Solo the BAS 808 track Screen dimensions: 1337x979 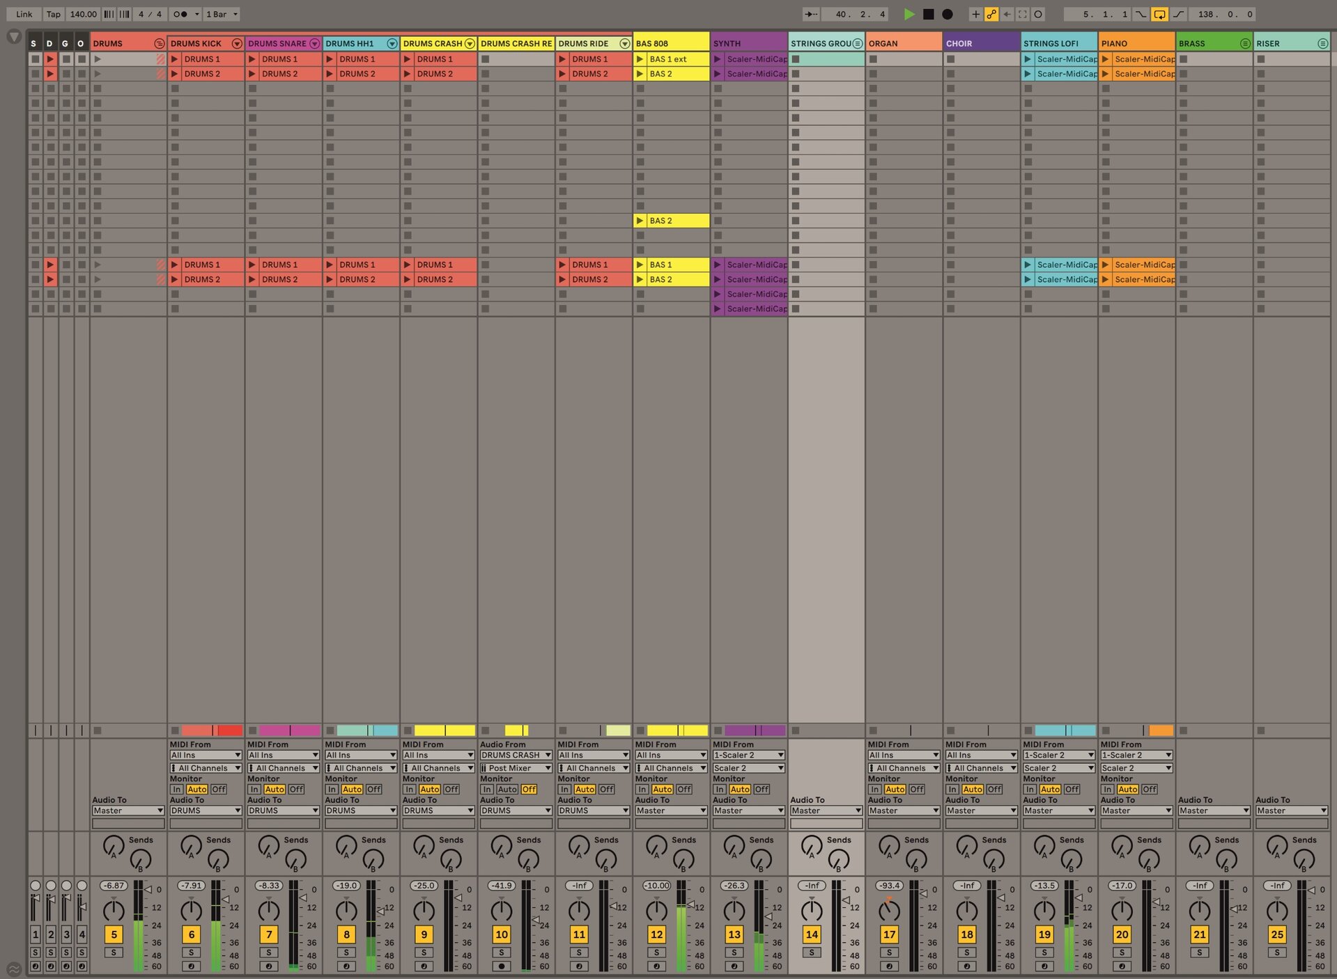[x=656, y=953]
